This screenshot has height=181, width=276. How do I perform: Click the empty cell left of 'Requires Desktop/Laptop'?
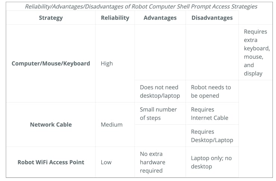click(x=160, y=136)
